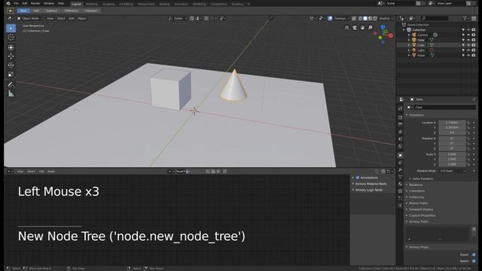This screenshot has width=482, height=271.
Task: Click the viewport zoom magnifier icon
Action: pyautogui.click(x=370, y=28)
